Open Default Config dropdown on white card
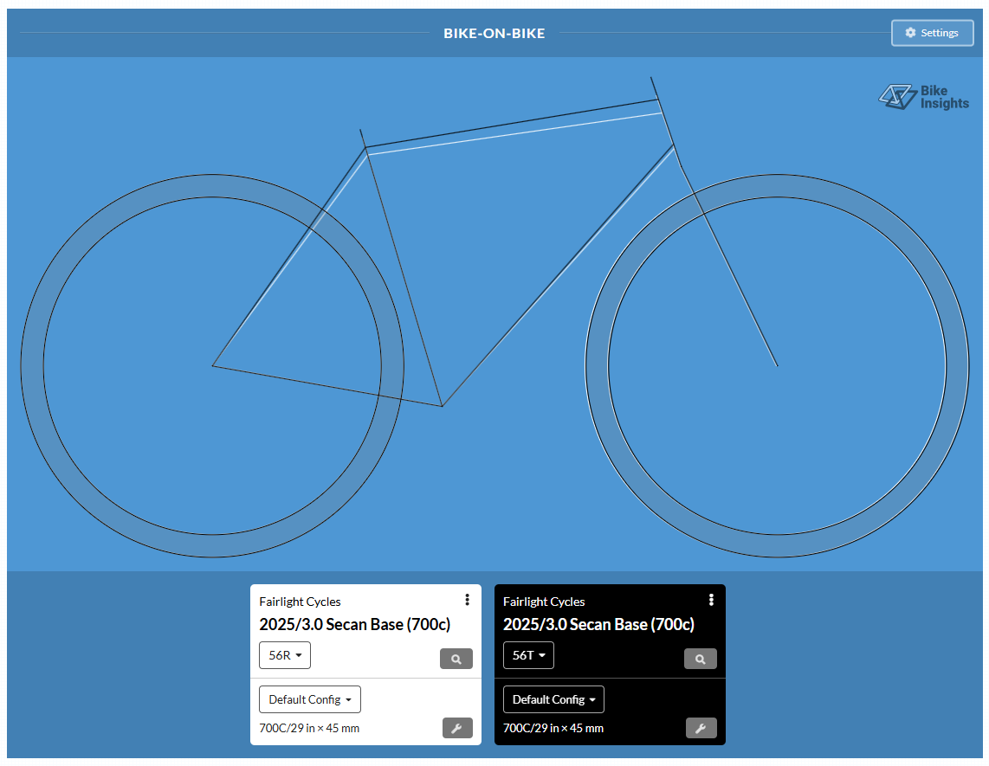989x766 pixels. [310, 699]
